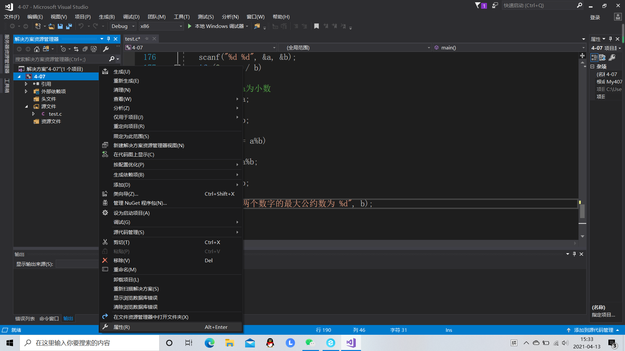Collapse the 源文件 folder
Viewport: 625px width, 351px height.
pos(27,106)
